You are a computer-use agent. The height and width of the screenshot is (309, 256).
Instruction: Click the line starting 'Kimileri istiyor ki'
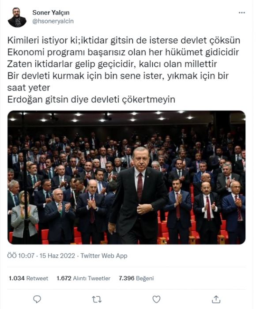(124, 41)
